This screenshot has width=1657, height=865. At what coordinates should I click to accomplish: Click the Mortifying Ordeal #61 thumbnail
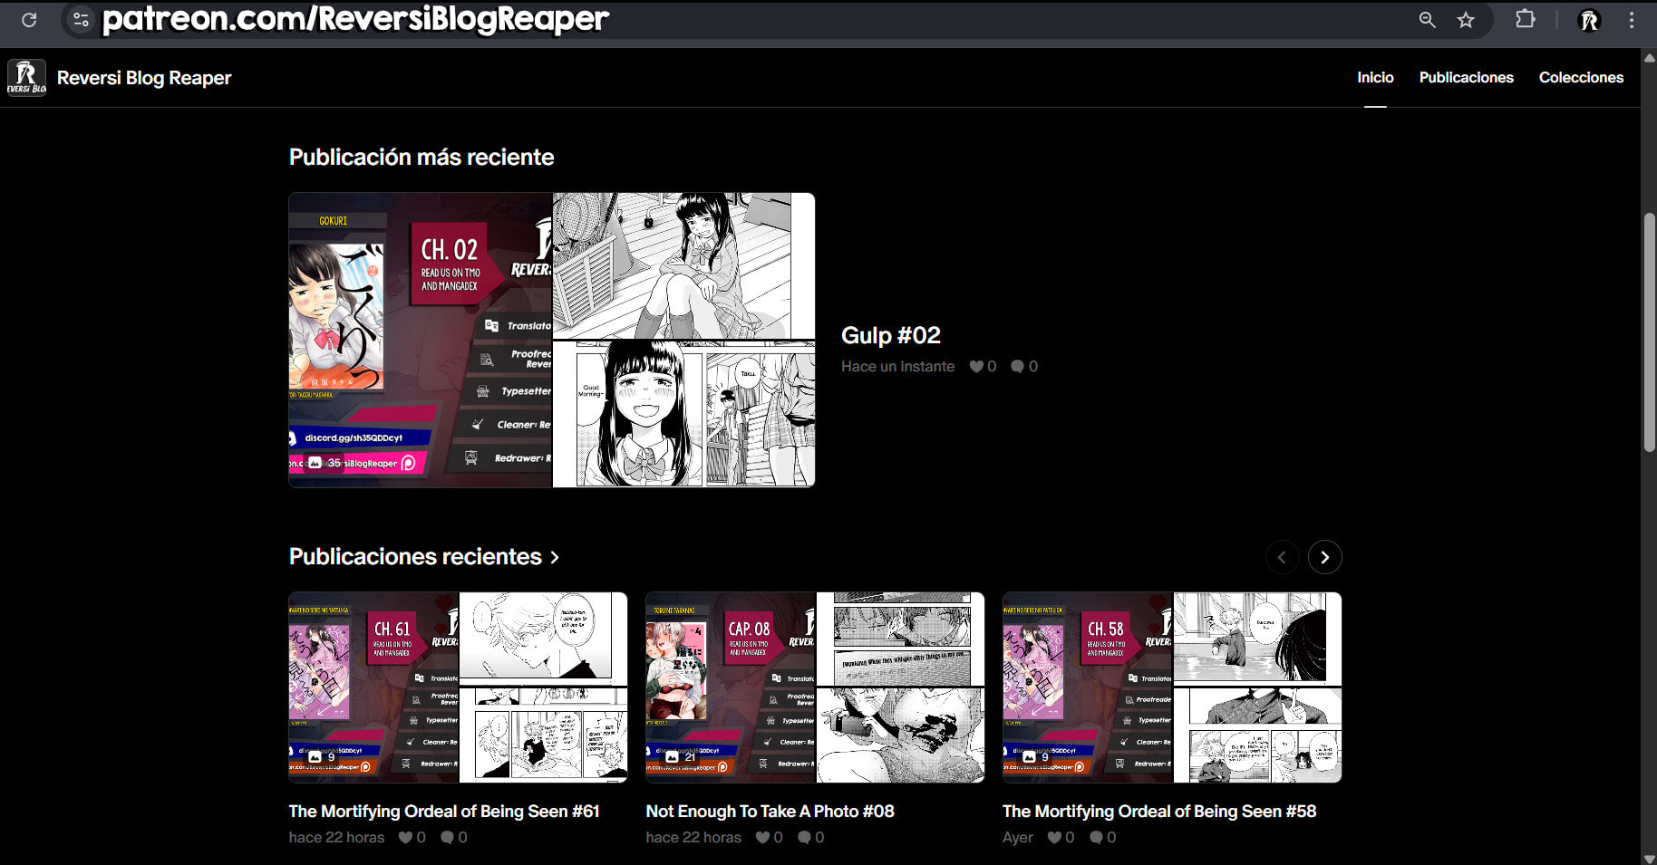click(x=458, y=687)
